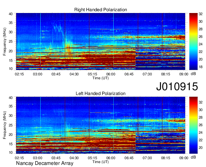Click the 07:30 time tick of Right Handed plot
Viewport: 206px width, 167px height.
(147, 74)
